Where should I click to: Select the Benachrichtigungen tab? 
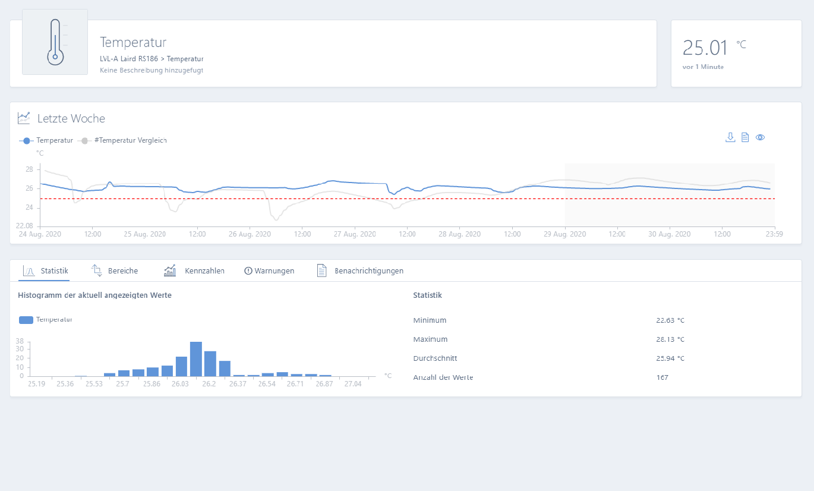click(x=369, y=271)
